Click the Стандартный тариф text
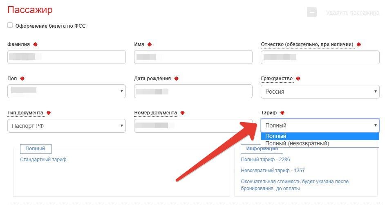The height and width of the screenshot is (206, 385). [x=43, y=160]
